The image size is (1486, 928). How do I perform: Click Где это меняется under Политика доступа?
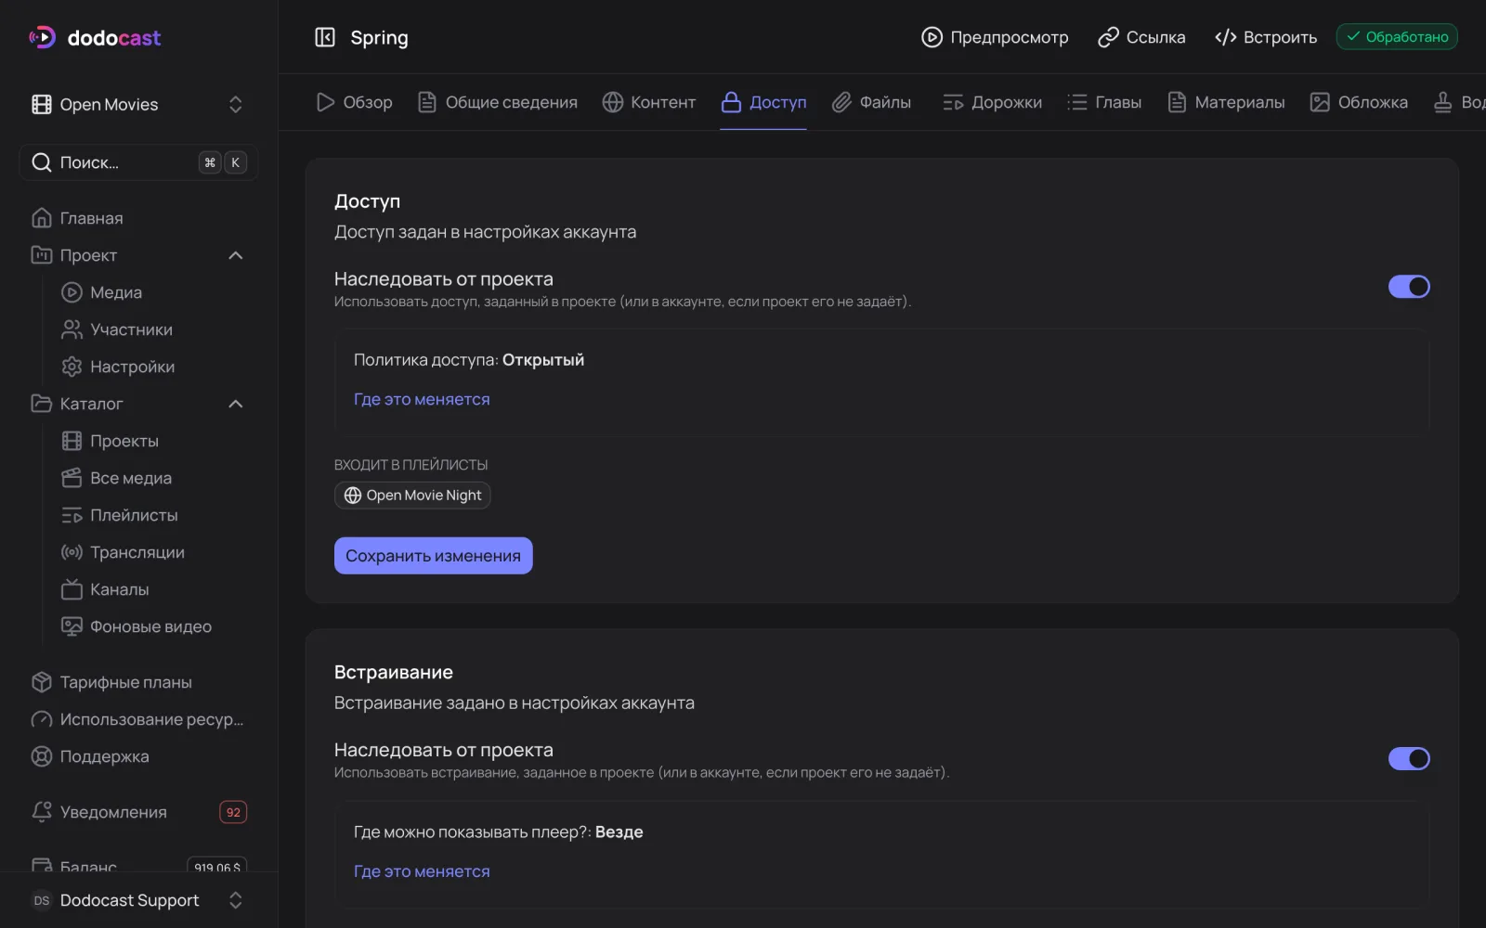(x=422, y=399)
